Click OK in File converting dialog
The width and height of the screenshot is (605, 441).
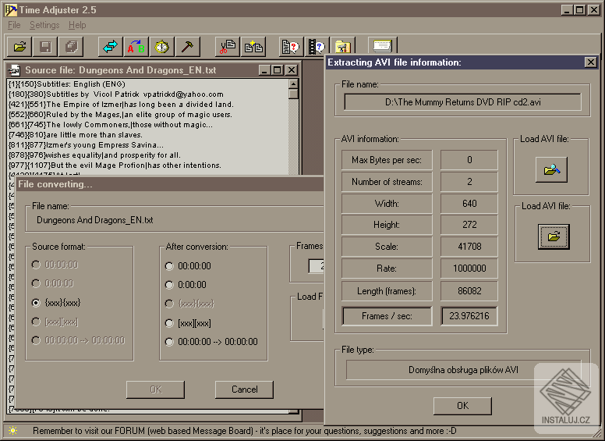point(155,389)
